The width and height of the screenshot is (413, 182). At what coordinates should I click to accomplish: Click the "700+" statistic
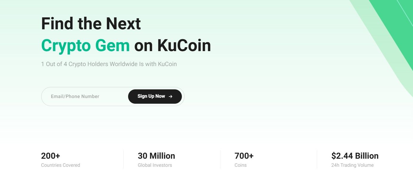click(x=244, y=156)
